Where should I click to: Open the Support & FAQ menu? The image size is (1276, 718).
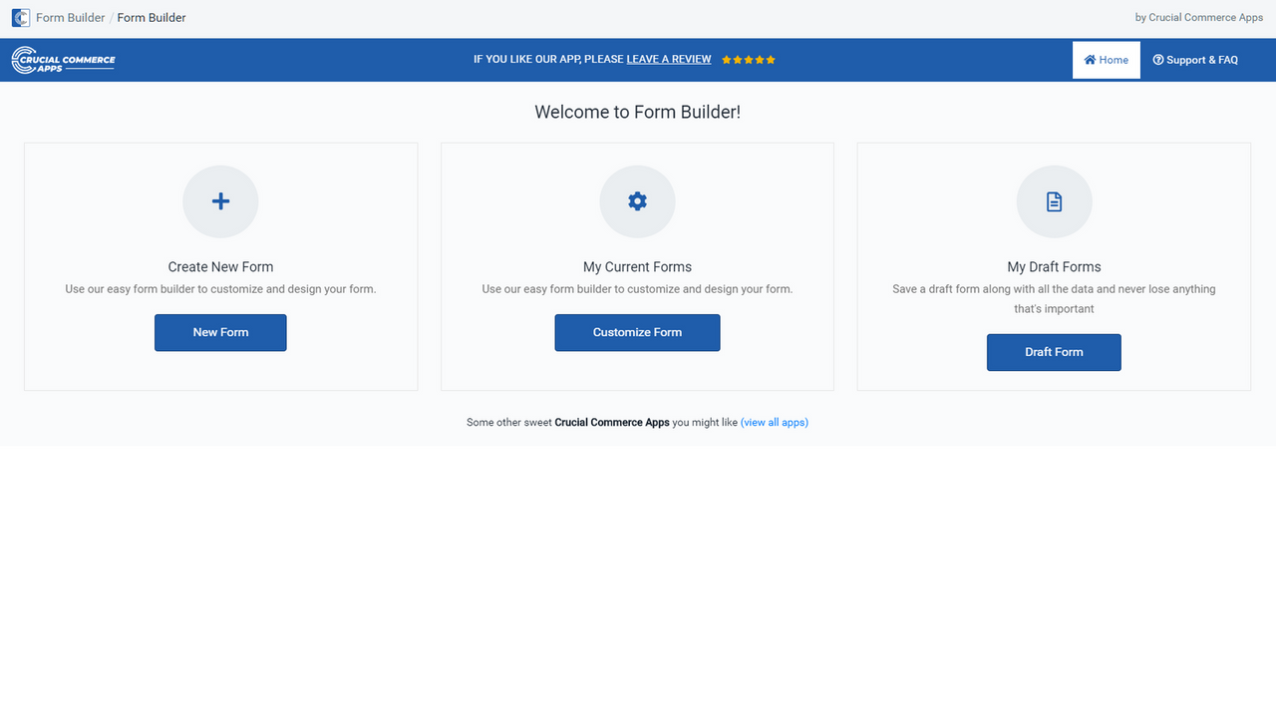pos(1195,59)
